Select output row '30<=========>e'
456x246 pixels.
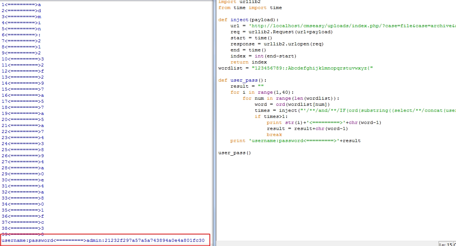(x=23, y=180)
